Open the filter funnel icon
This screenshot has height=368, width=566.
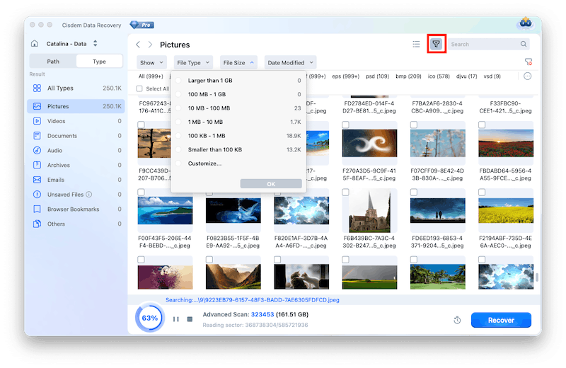tap(436, 44)
